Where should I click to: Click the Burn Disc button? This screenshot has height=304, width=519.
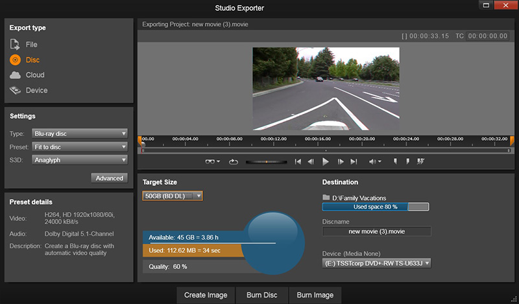tap(261, 295)
